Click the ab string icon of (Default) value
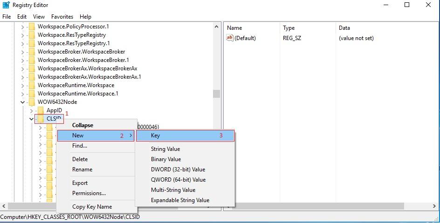Image resolution: width=440 pixels, height=224 pixels. tap(230, 38)
